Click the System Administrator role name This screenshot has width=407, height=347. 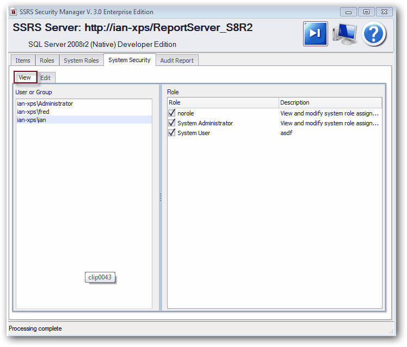[x=205, y=123]
